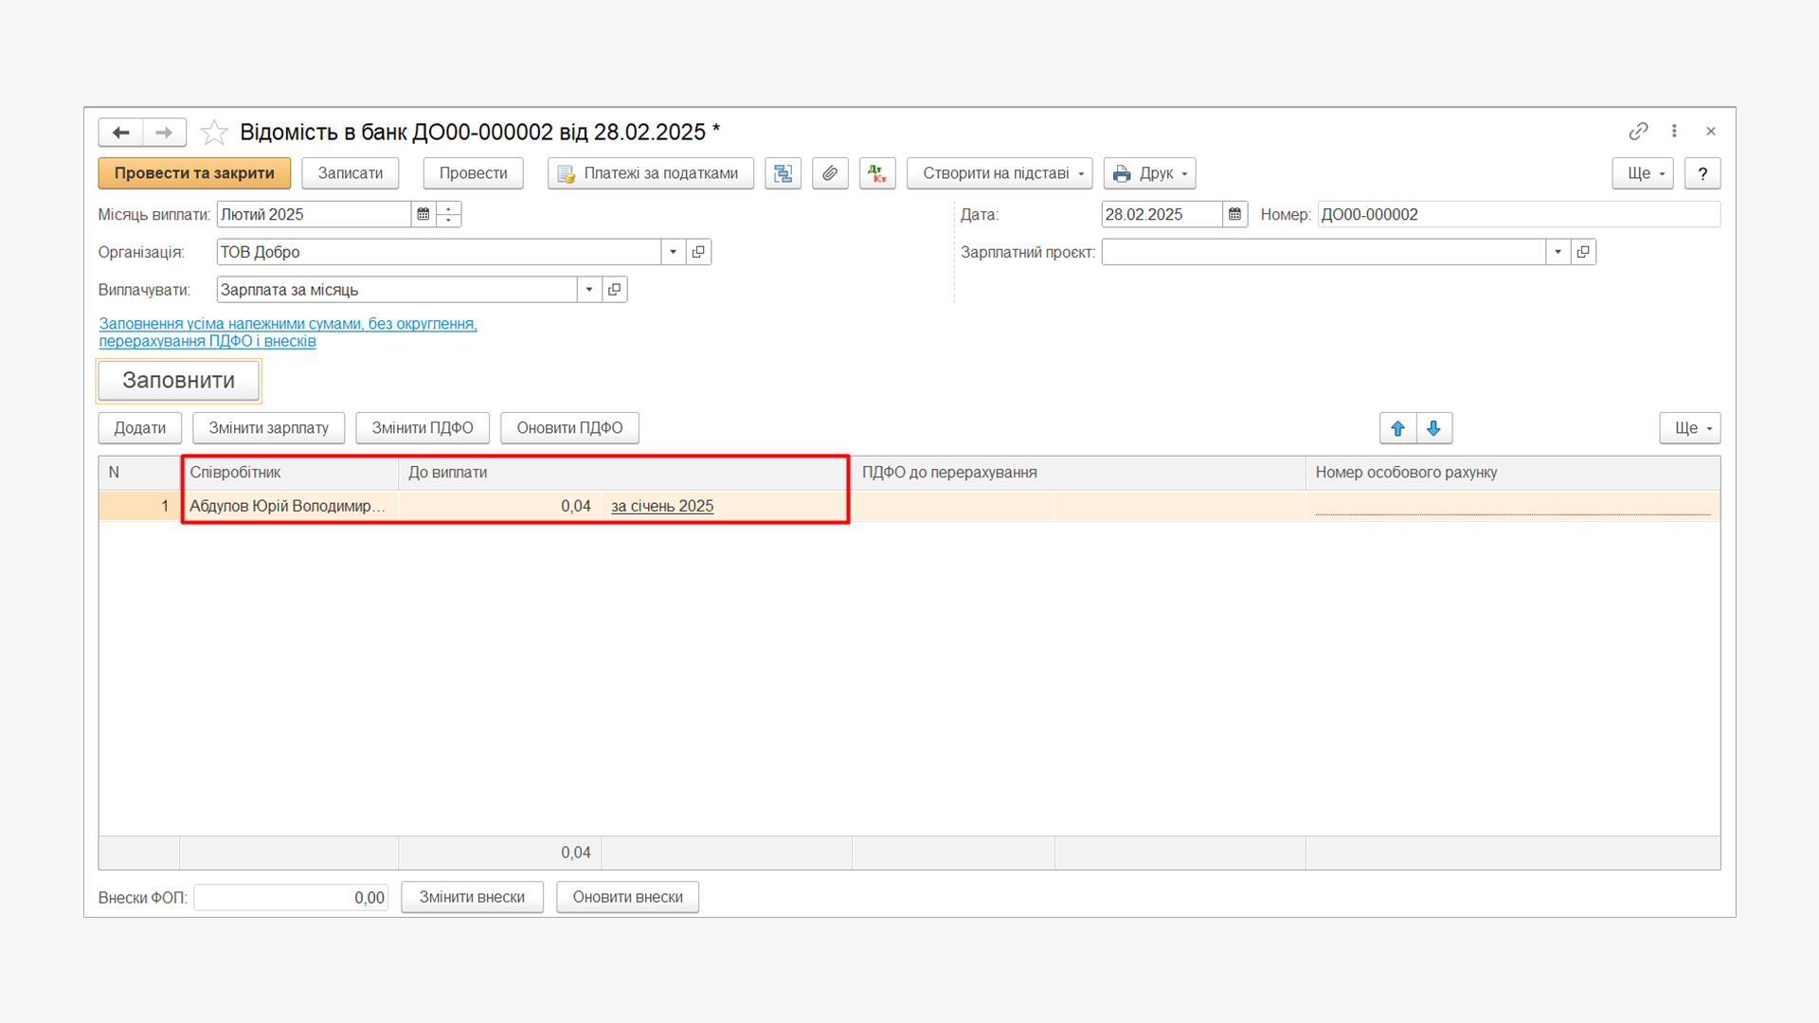Expand Організація dropdown list

[x=673, y=252]
